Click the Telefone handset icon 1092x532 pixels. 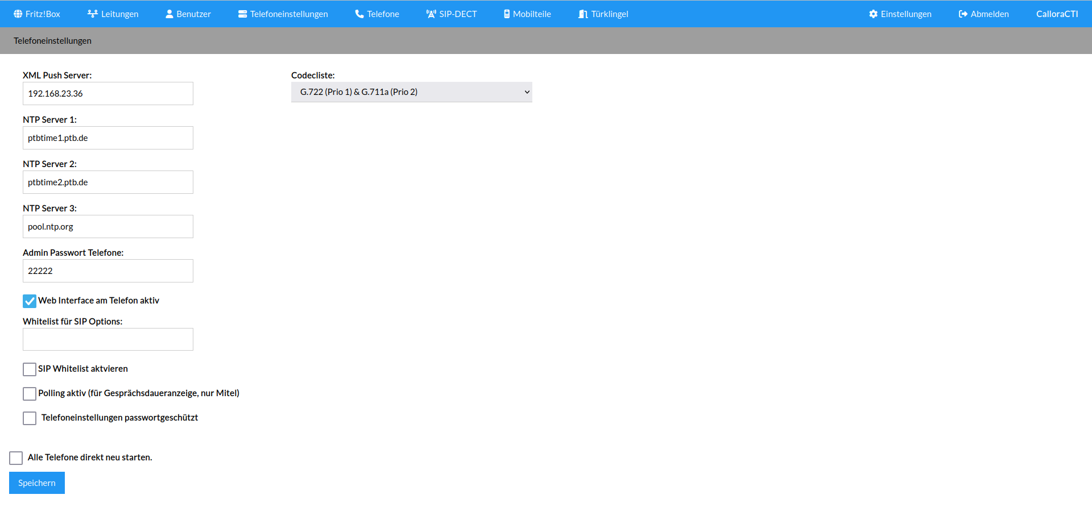tap(359, 14)
